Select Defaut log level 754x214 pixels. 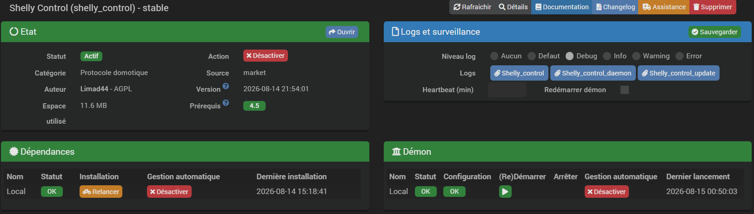(532, 56)
